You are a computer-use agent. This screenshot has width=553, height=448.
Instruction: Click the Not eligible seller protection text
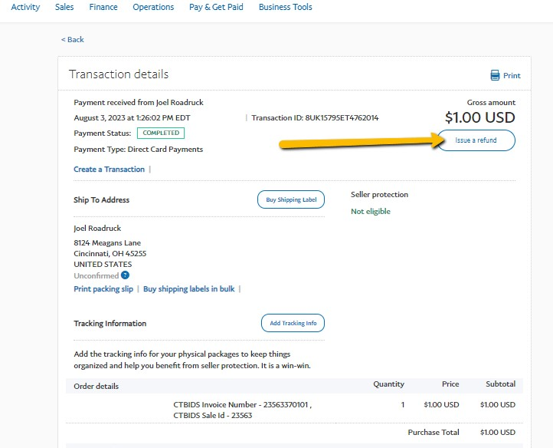(x=371, y=211)
